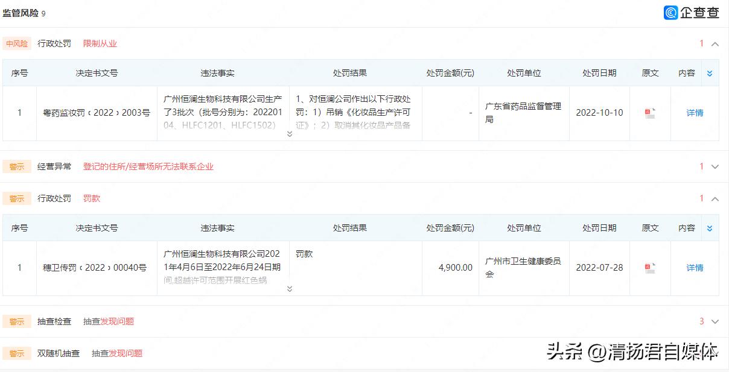The height and width of the screenshot is (372, 729).
Task: Open 详情 link for the 粤药监妆罚 record
Action: tap(695, 113)
